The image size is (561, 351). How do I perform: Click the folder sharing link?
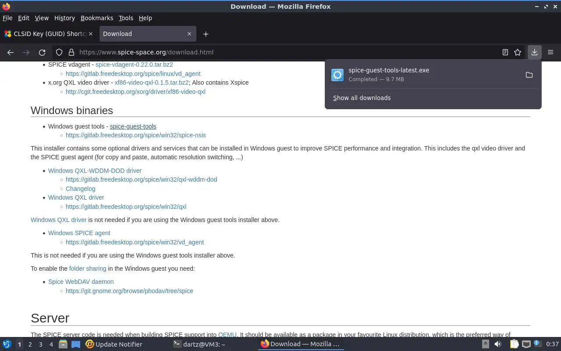coord(88,269)
